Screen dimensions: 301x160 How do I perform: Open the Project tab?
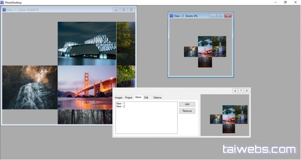tap(128, 98)
